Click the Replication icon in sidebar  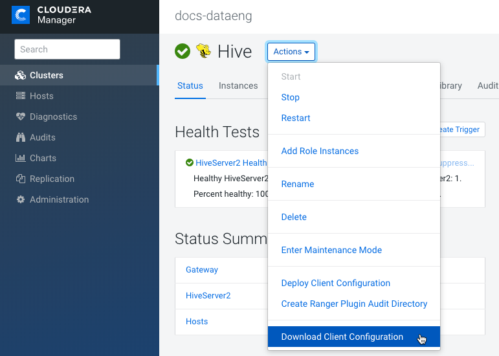[20, 179]
